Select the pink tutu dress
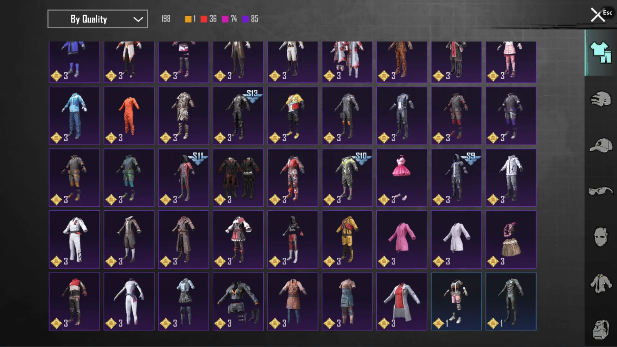This screenshot has height=347, width=617. 401,177
